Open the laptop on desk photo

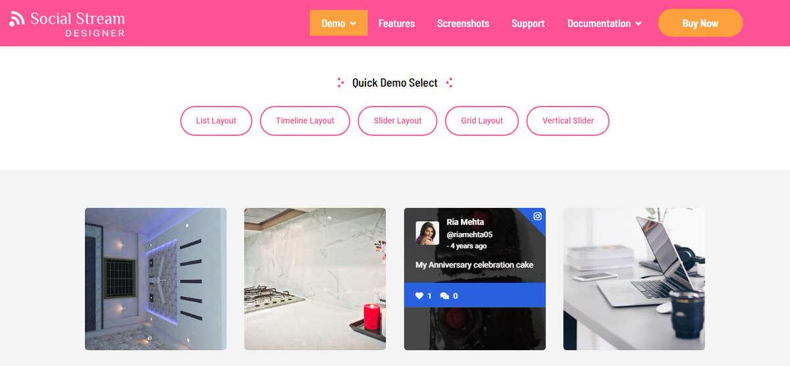coord(634,279)
